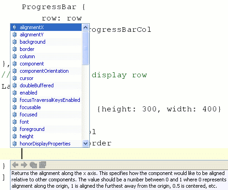Choose the foreground property suggestion
228x190 pixels.
click(46, 129)
